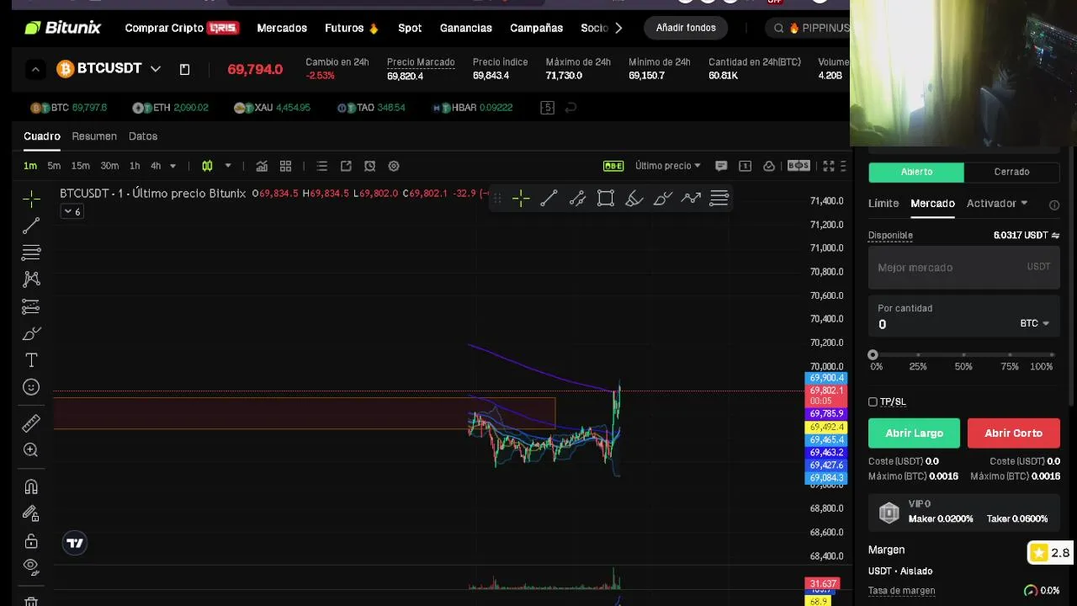Click the Abrir Largo button

(x=914, y=433)
